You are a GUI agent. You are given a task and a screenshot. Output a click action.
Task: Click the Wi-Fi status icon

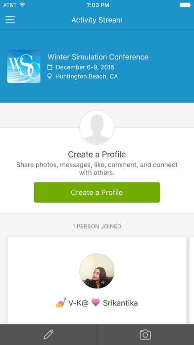point(22,5)
